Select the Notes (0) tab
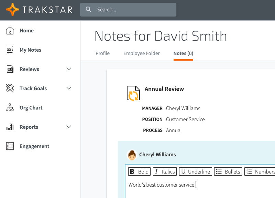The width and height of the screenshot is (275, 198). (x=183, y=53)
